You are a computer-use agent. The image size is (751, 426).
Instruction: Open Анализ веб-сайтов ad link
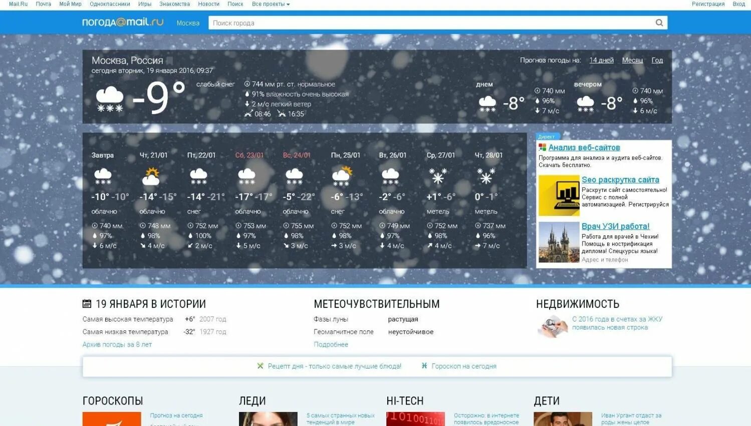pos(584,147)
